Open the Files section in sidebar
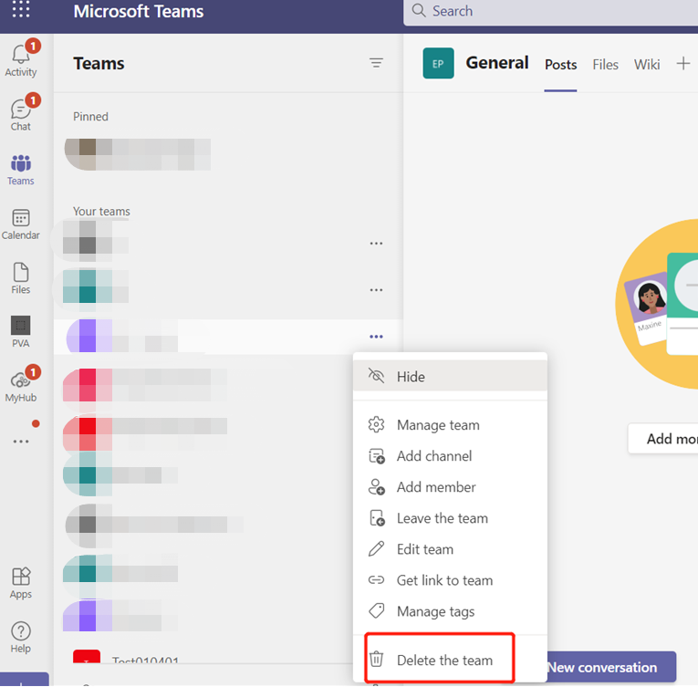 pos(20,278)
